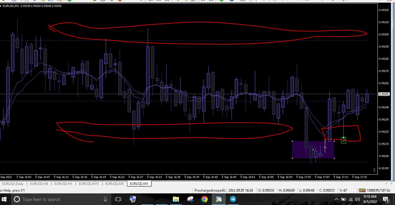The width and height of the screenshot is (395, 205).
Task: Click the time axis label 5 Sep 17:03
Action: pos(304,177)
